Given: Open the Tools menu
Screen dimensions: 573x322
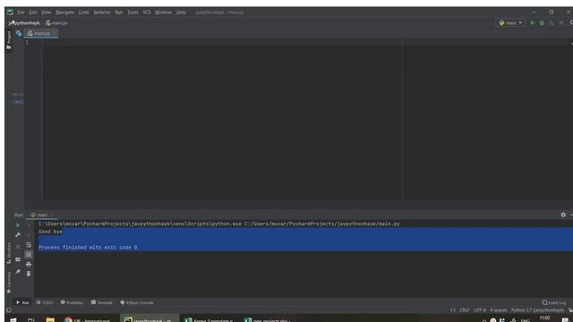Looking at the screenshot, I should click(x=133, y=13).
